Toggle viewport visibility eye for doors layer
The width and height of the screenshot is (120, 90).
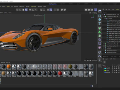(x=114, y=70)
